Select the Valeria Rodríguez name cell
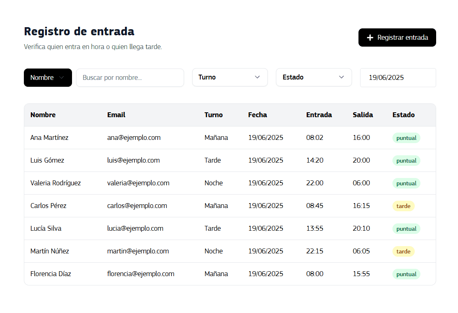Screen dimensions: 458x313 55,183
